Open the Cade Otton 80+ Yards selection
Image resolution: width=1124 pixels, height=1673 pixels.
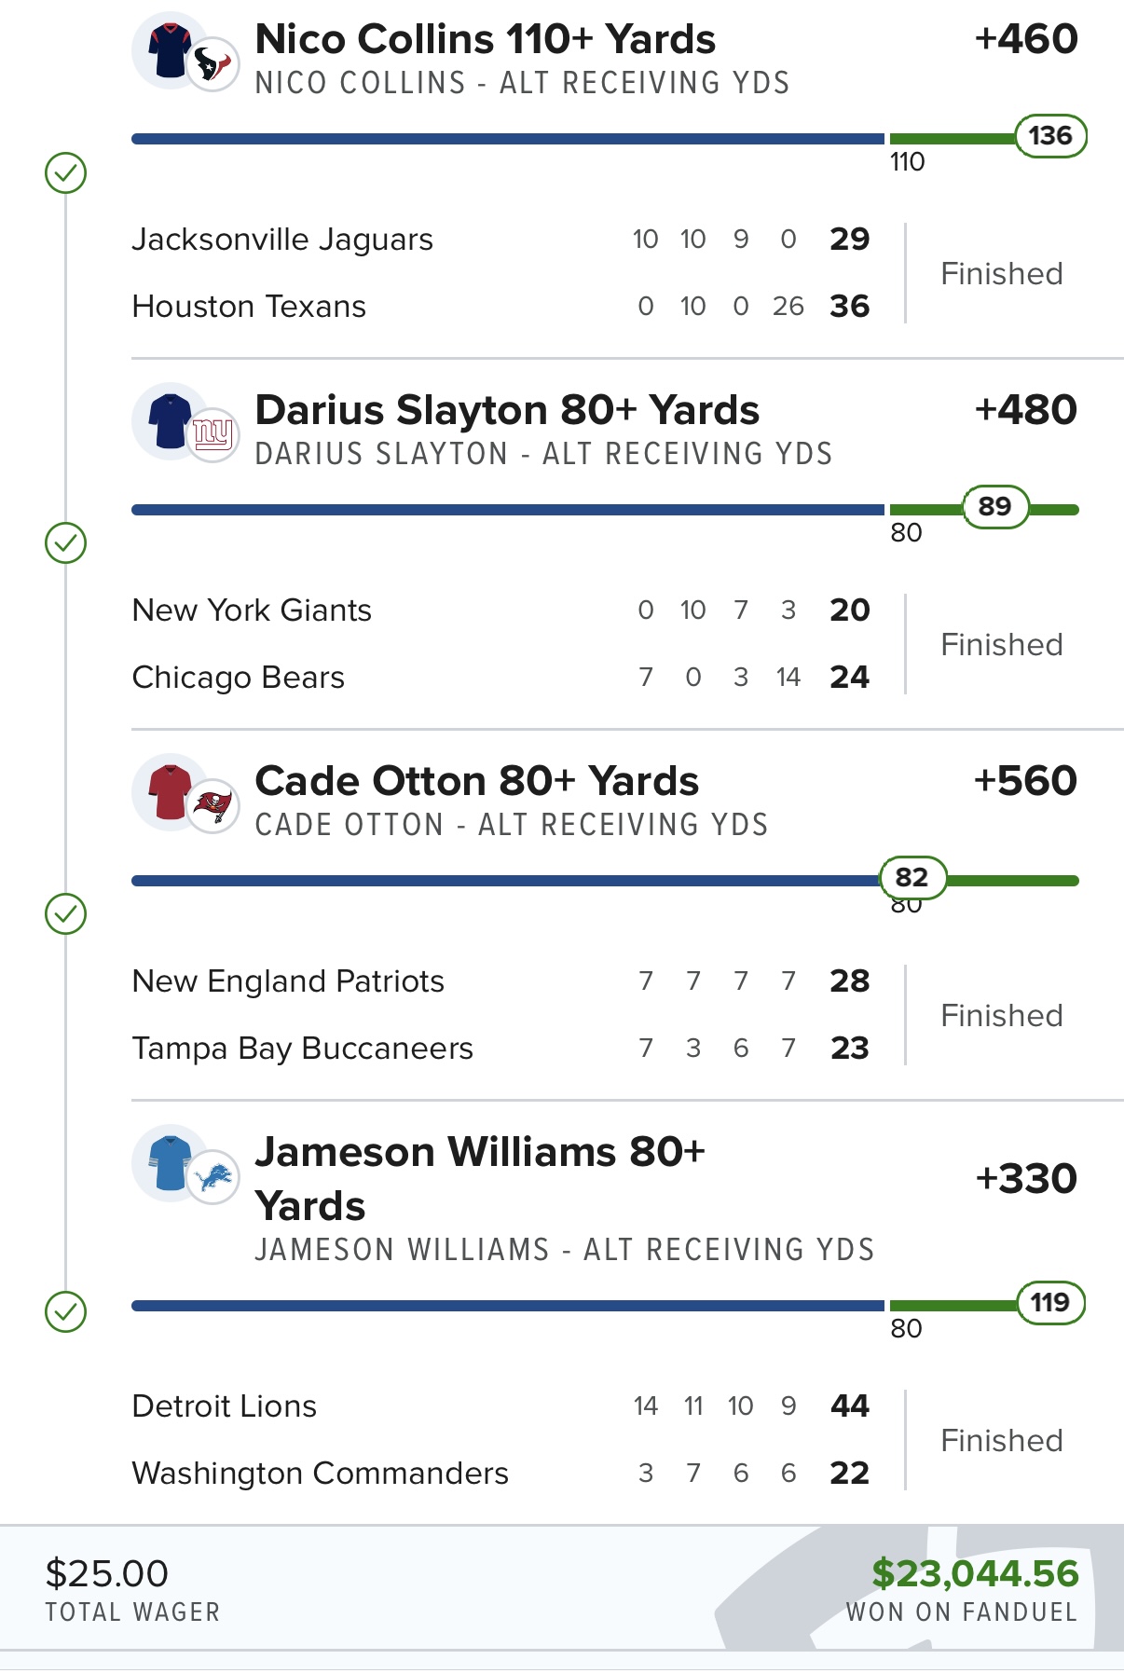coord(476,782)
